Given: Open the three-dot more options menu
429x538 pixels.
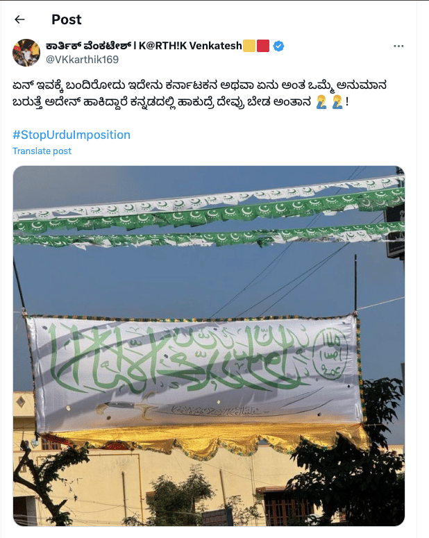Looking at the screenshot, I should pyautogui.click(x=398, y=46).
